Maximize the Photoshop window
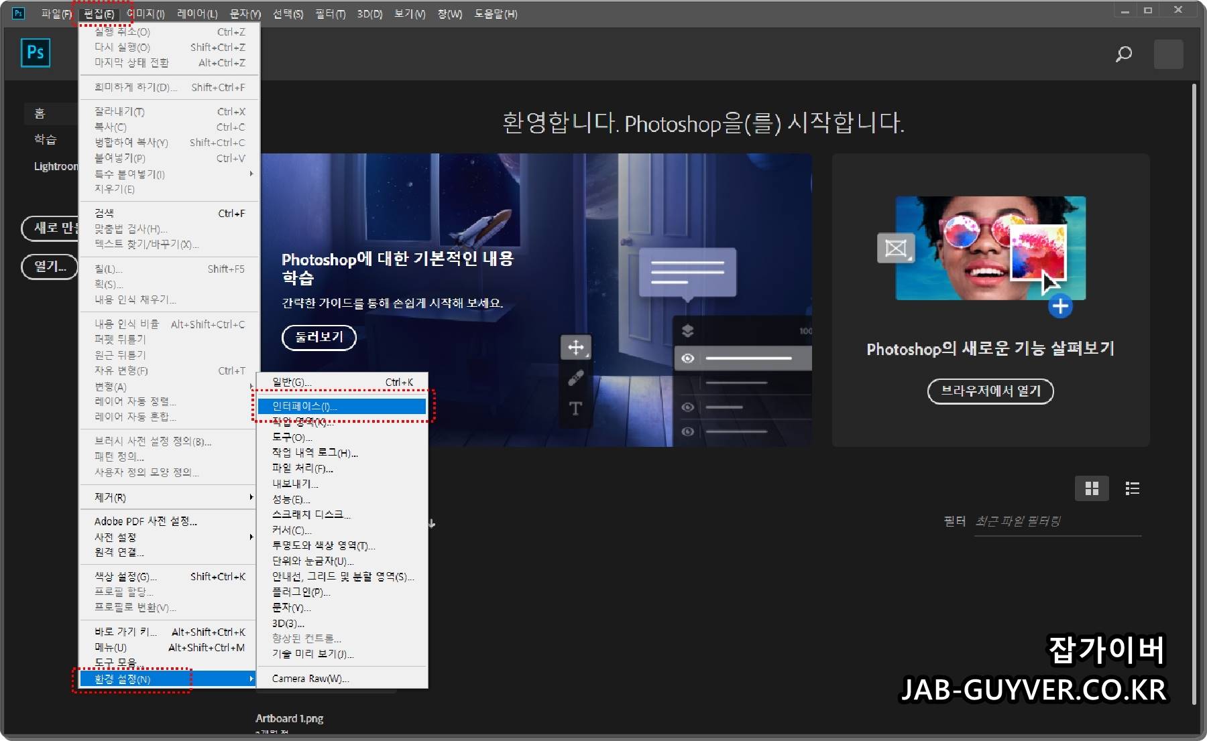 click(x=1148, y=11)
